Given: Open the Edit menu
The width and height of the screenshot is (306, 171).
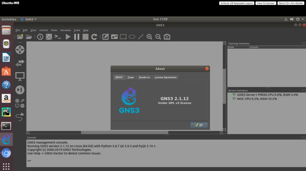Looking at the screenshot, I should tap(25, 30).
